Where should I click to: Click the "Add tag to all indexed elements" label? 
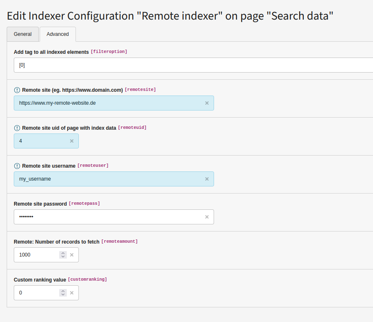[x=51, y=52]
